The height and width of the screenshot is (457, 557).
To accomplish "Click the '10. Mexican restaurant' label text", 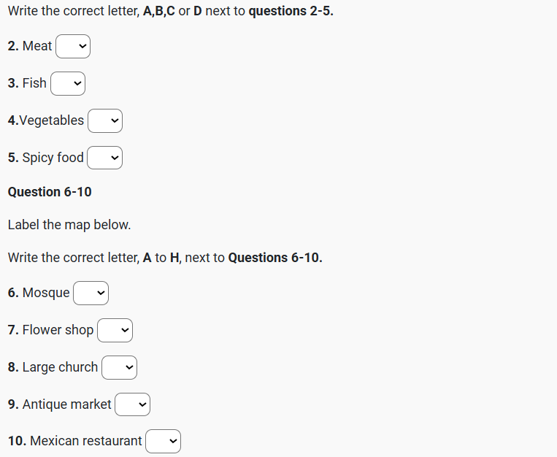I will [75, 441].
